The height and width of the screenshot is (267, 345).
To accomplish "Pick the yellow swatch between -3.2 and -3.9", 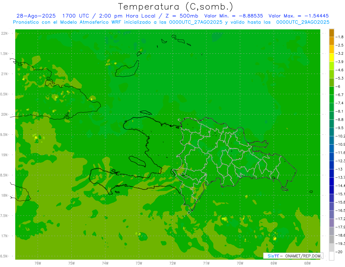I will coord(331,58).
